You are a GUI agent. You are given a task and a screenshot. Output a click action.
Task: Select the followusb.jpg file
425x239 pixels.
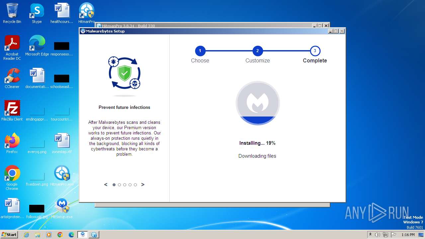click(37, 211)
